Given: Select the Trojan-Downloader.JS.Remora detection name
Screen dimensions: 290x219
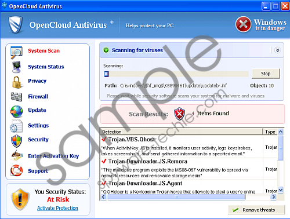Looking at the screenshot, I should click(x=148, y=161).
